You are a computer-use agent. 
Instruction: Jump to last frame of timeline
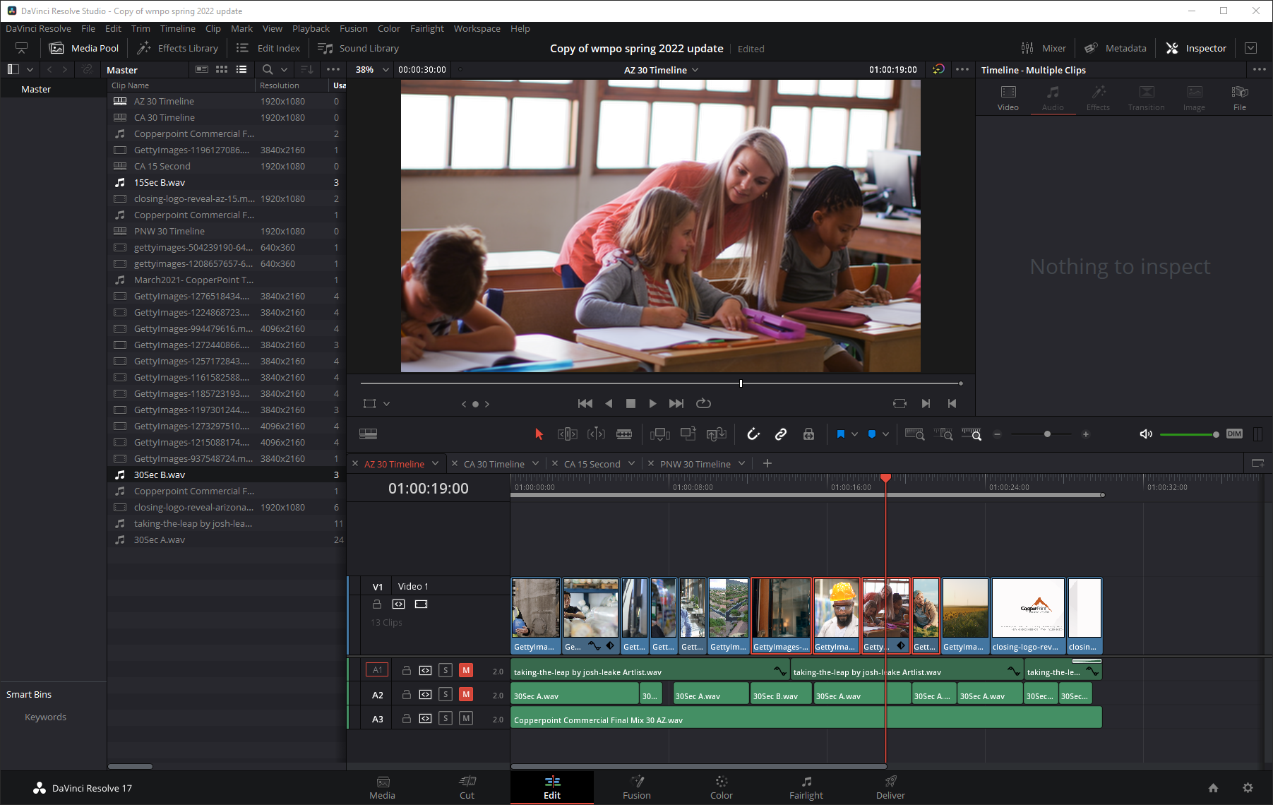point(676,403)
